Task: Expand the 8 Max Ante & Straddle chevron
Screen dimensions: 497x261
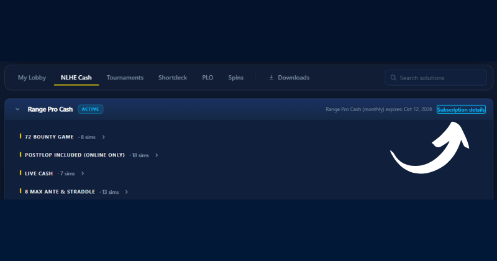Action: [x=127, y=192]
